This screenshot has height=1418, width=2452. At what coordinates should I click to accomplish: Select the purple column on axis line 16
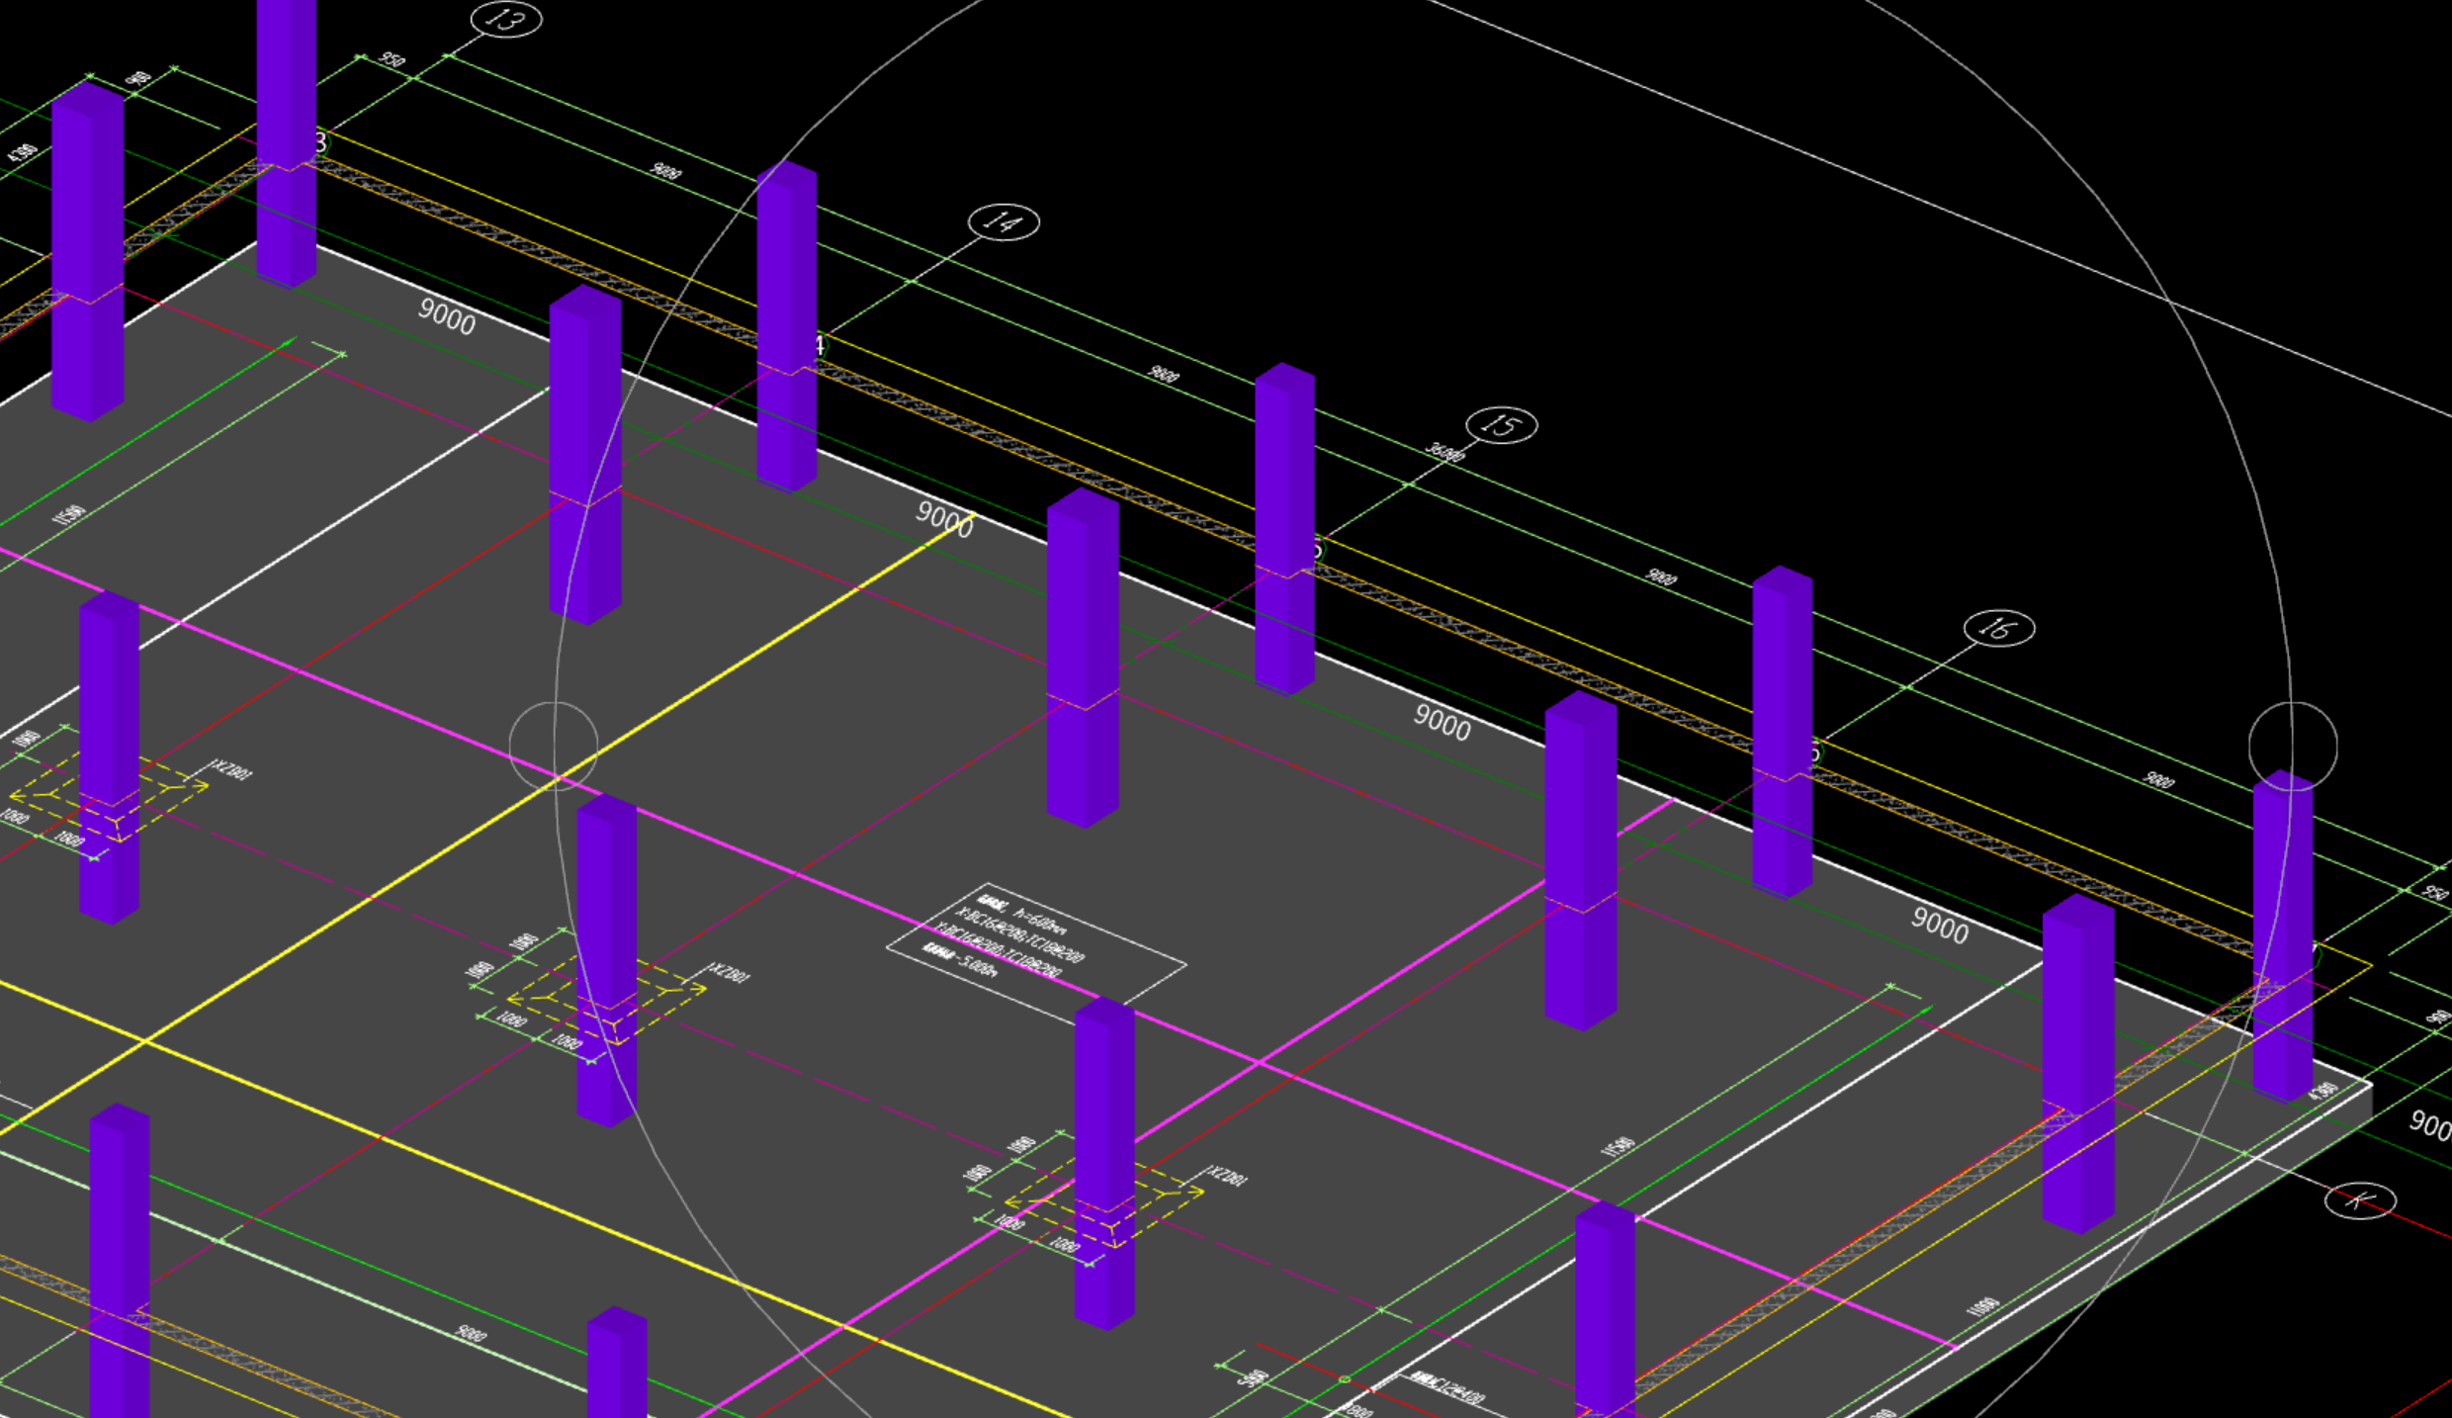pos(1782,732)
